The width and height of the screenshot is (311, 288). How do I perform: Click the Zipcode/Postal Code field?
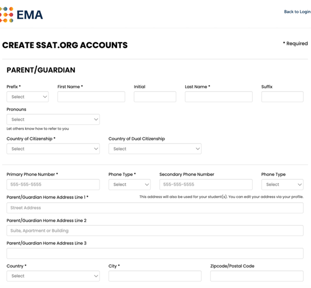(x=257, y=276)
